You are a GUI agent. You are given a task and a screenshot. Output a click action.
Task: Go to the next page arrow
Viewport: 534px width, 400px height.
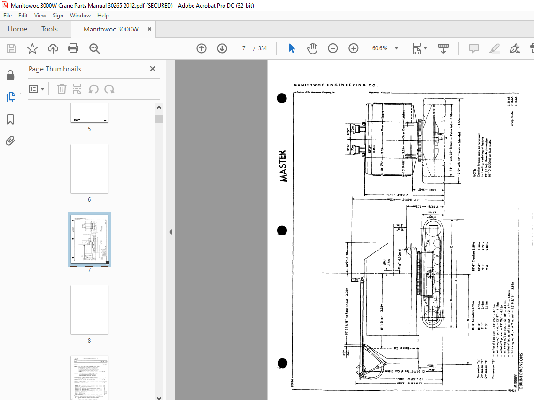click(x=222, y=48)
